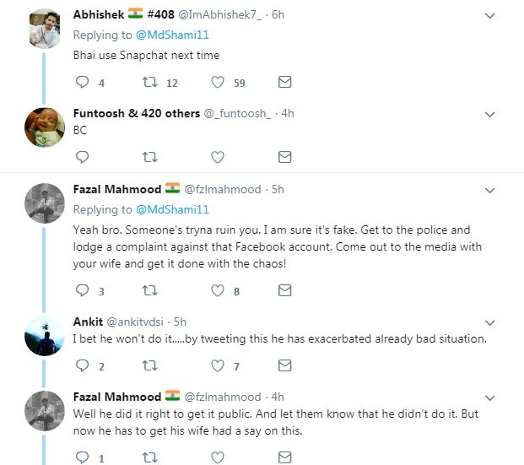Viewport: 524px width, 465px height.
Task: Expand options caret on Funtoosh's tweet
Action: coord(489,113)
